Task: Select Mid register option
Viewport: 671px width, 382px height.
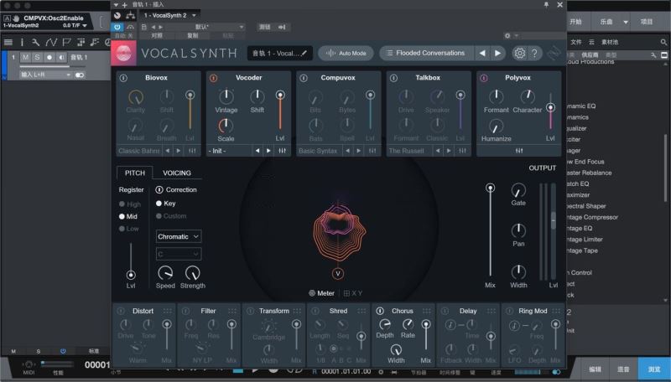Action: point(128,217)
